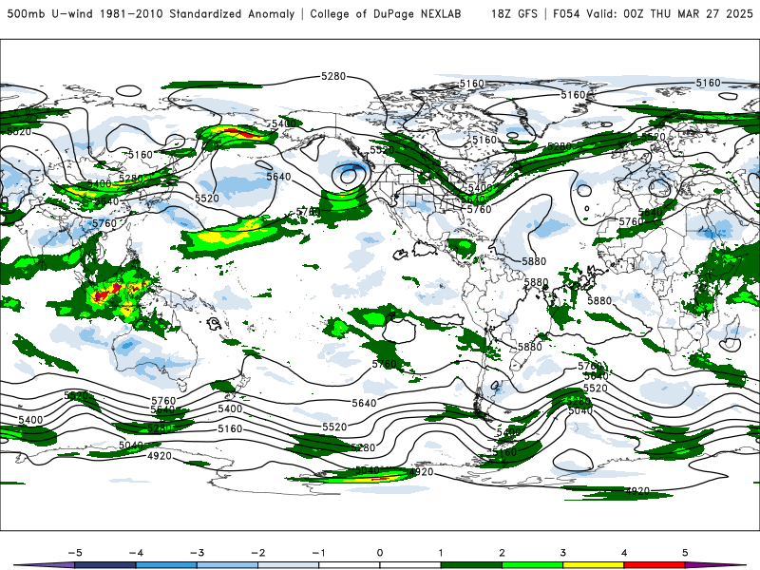Click the pale blue -2 to -1 colorbar segment
The width and height of the screenshot is (760, 570).
[289, 565]
